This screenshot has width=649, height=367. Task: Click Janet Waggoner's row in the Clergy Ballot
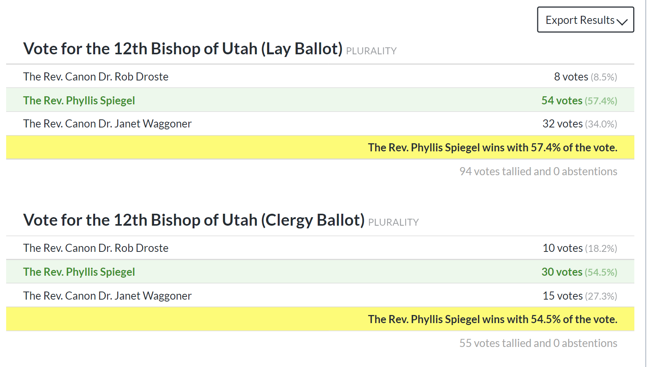[107, 296]
